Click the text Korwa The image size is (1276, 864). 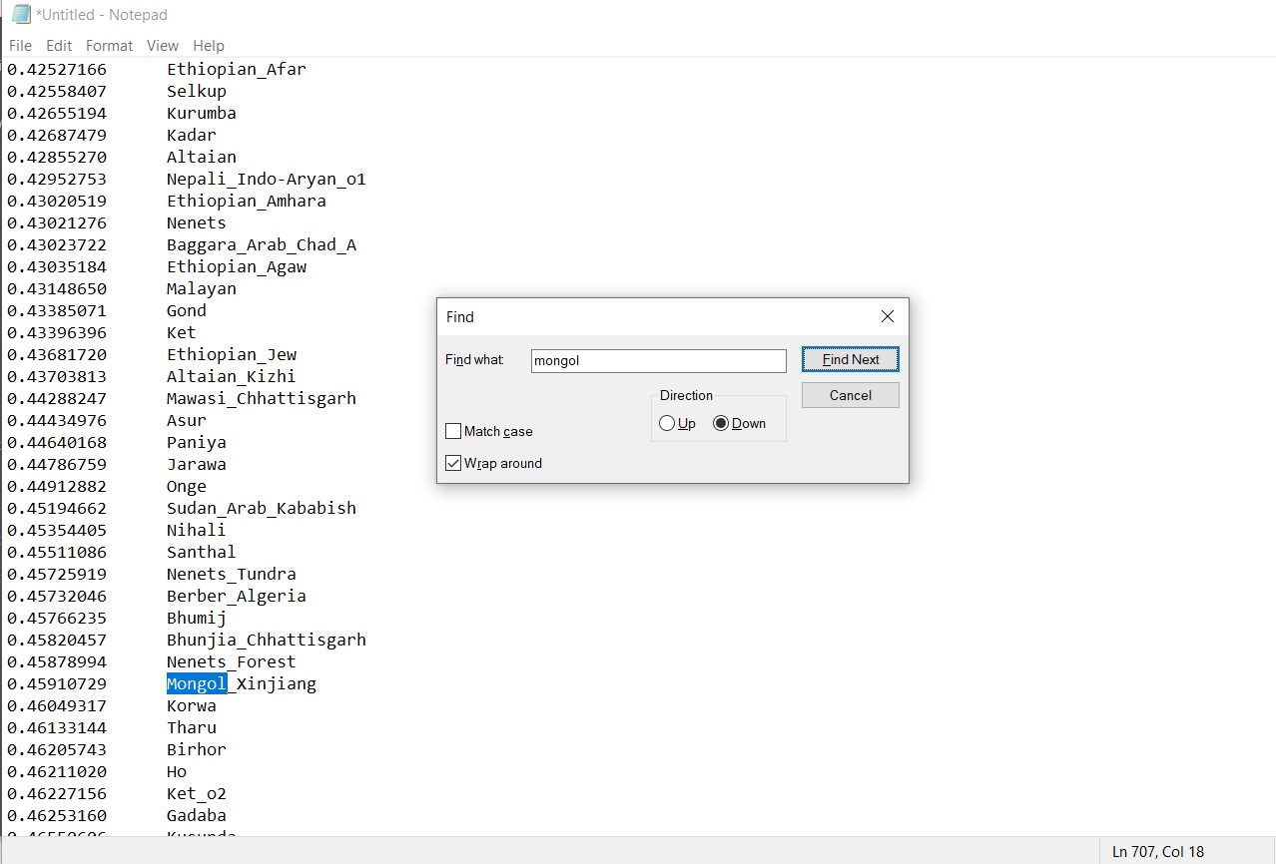[192, 706]
